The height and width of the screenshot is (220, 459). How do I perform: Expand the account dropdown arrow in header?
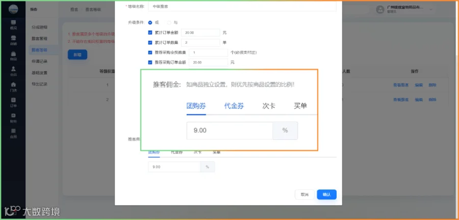coord(430,10)
